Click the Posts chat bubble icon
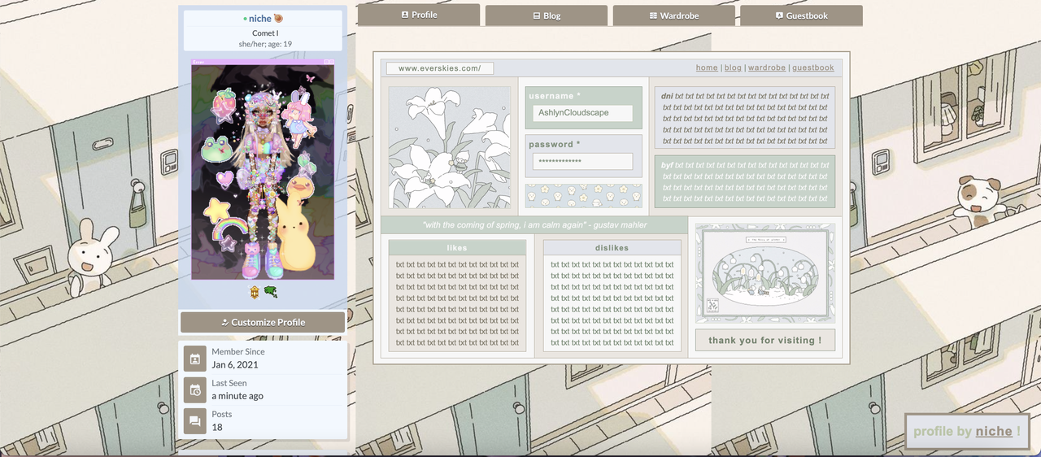Screen dimensions: 1041x457 point(195,420)
